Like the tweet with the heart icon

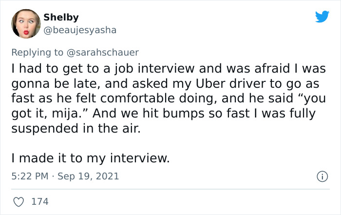(19, 202)
